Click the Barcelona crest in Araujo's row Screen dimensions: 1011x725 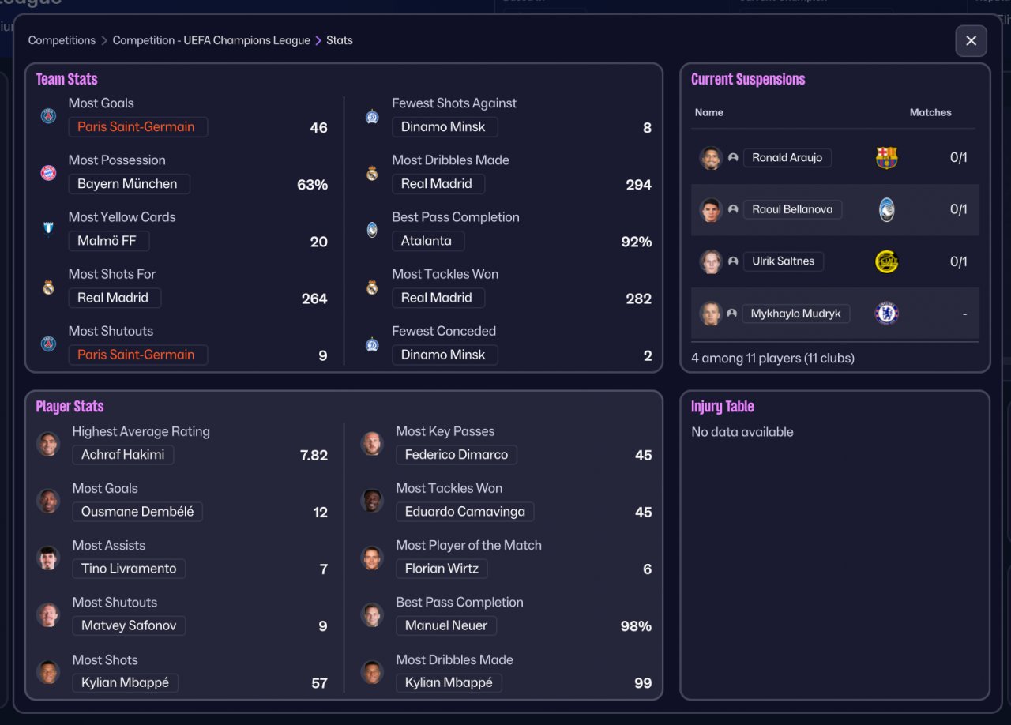click(x=887, y=158)
